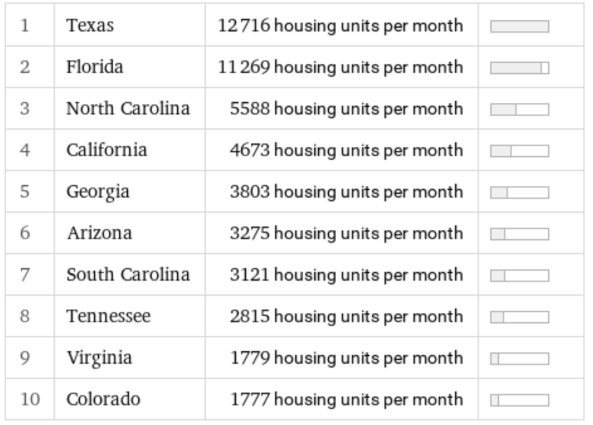Select the South Carolina entry
Viewport: 593px width, 425px height.
click(128, 275)
